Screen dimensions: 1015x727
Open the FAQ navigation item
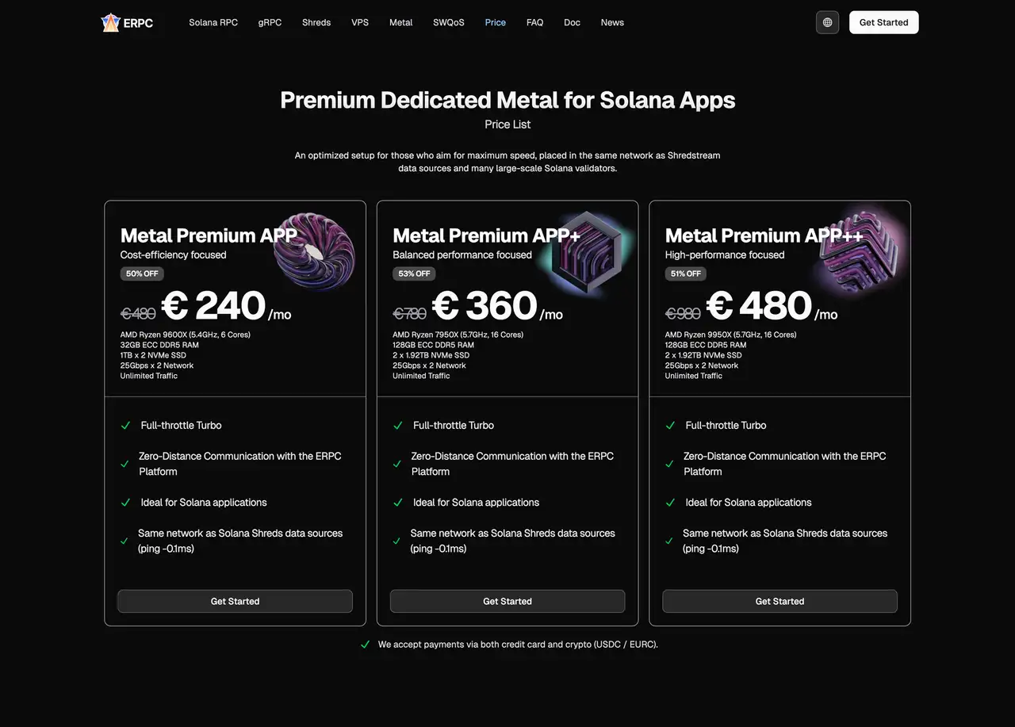click(534, 22)
